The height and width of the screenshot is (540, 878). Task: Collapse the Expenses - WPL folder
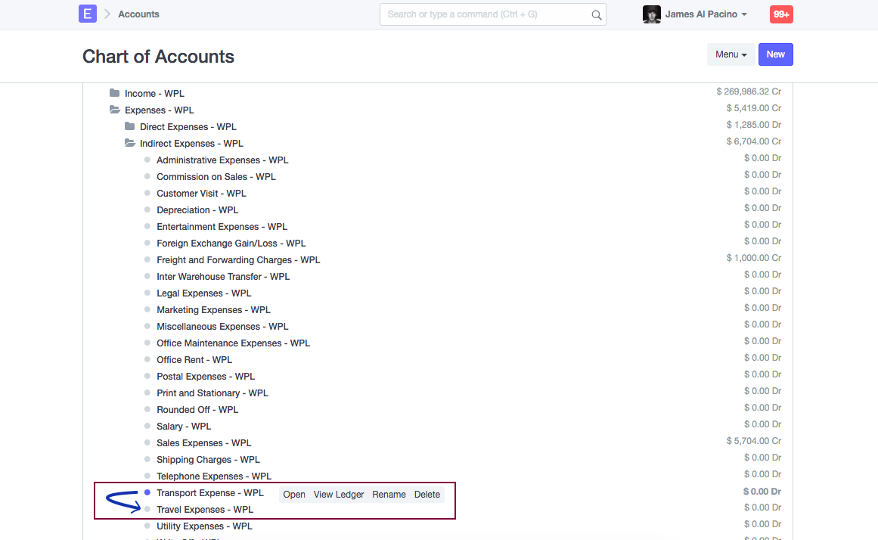115,110
